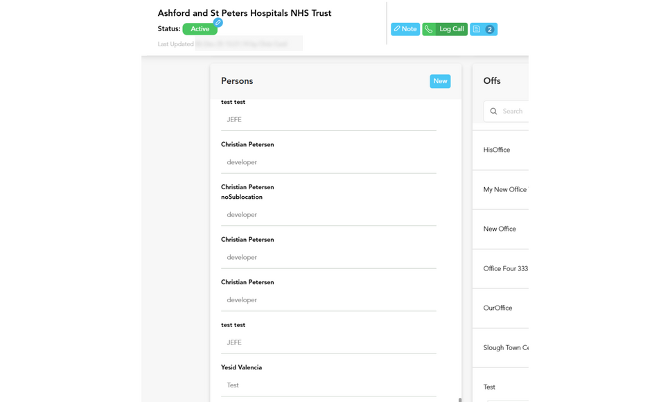Click the pencil edit icon beside Active status

point(218,22)
